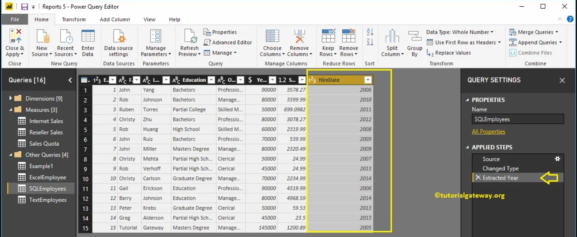
Task: Open New Source options
Action: pos(41,42)
